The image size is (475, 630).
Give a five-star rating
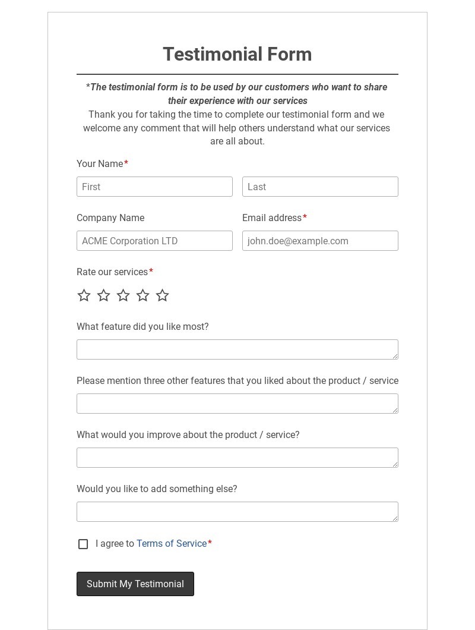point(162,295)
